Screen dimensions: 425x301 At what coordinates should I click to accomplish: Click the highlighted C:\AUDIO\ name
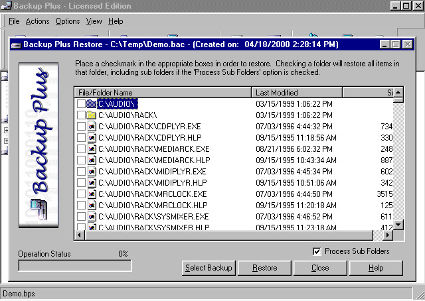pos(118,103)
